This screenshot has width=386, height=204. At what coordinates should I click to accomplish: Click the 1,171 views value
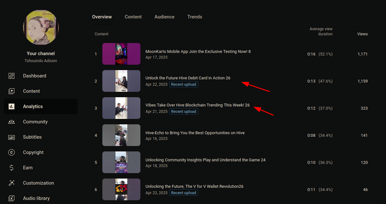click(x=362, y=54)
